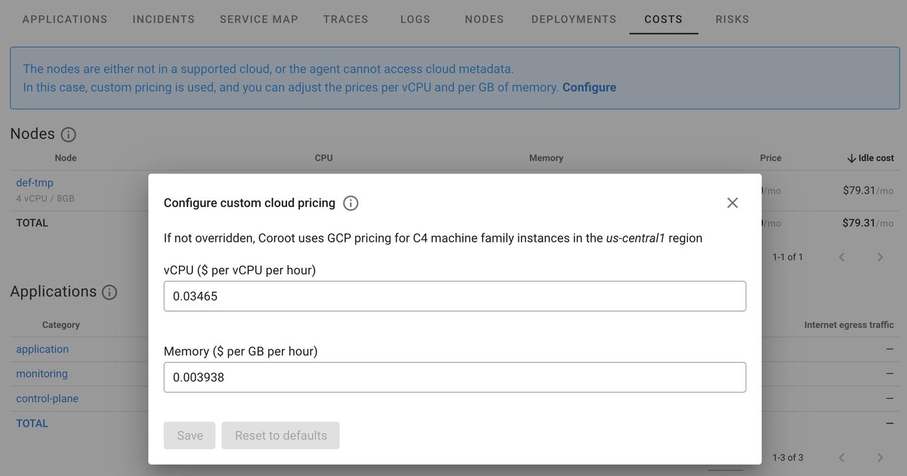This screenshot has height=476, width=907.
Task: Click the previous-page chevron in Applications pagination
Action: pyautogui.click(x=841, y=457)
